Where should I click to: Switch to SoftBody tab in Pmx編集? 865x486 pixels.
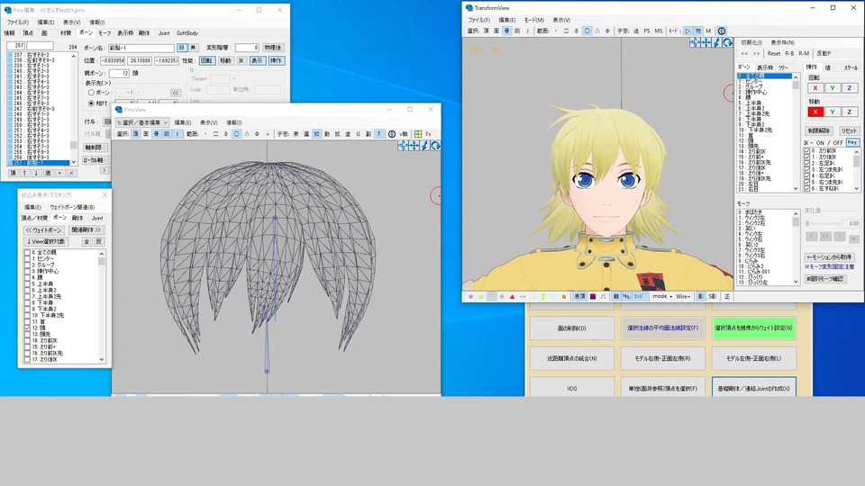[187, 33]
